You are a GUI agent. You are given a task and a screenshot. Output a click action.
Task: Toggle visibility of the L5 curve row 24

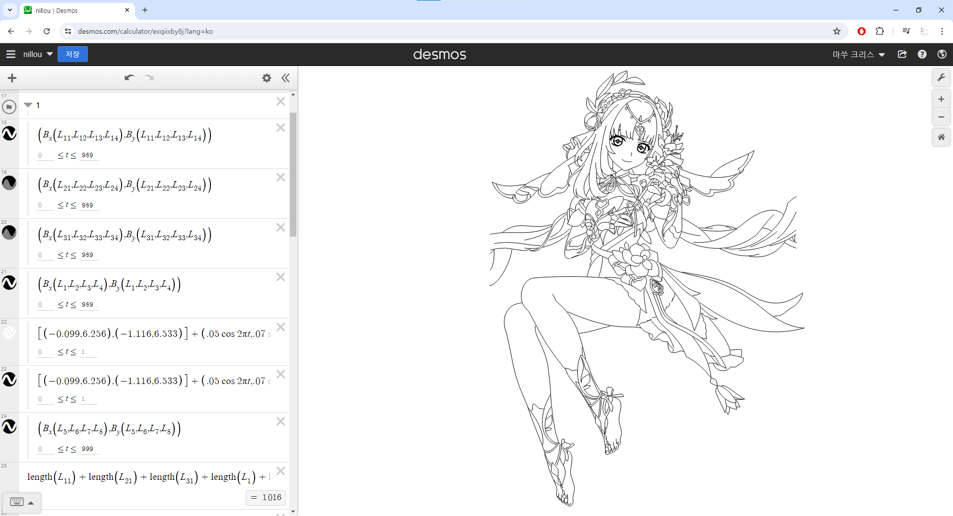(x=9, y=427)
